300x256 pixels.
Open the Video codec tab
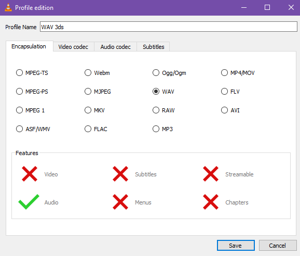coord(73,47)
